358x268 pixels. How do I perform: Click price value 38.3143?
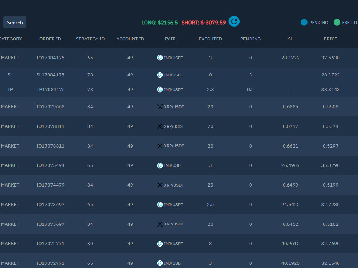pos(330,90)
